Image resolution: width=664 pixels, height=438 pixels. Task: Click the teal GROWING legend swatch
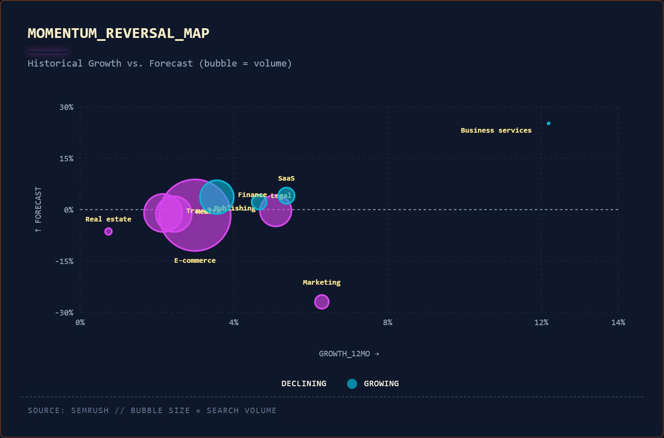tap(352, 384)
